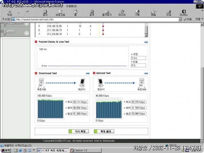Collapse the Download Test panel
The width and height of the screenshot is (204, 153).
coord(88,73)
